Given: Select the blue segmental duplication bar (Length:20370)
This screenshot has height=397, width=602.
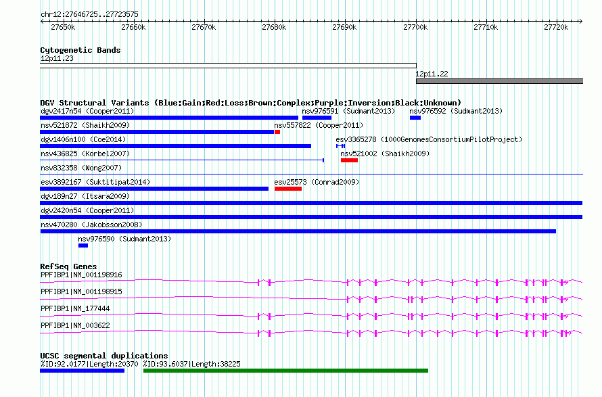Looking at the screenshot, I should click(x=82, y=371).
